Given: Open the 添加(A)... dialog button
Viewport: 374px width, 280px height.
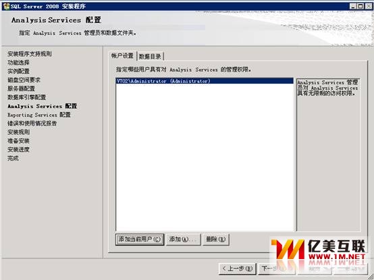Looking at the screenshot, I should pyautogui.click(x=183, y=240).
